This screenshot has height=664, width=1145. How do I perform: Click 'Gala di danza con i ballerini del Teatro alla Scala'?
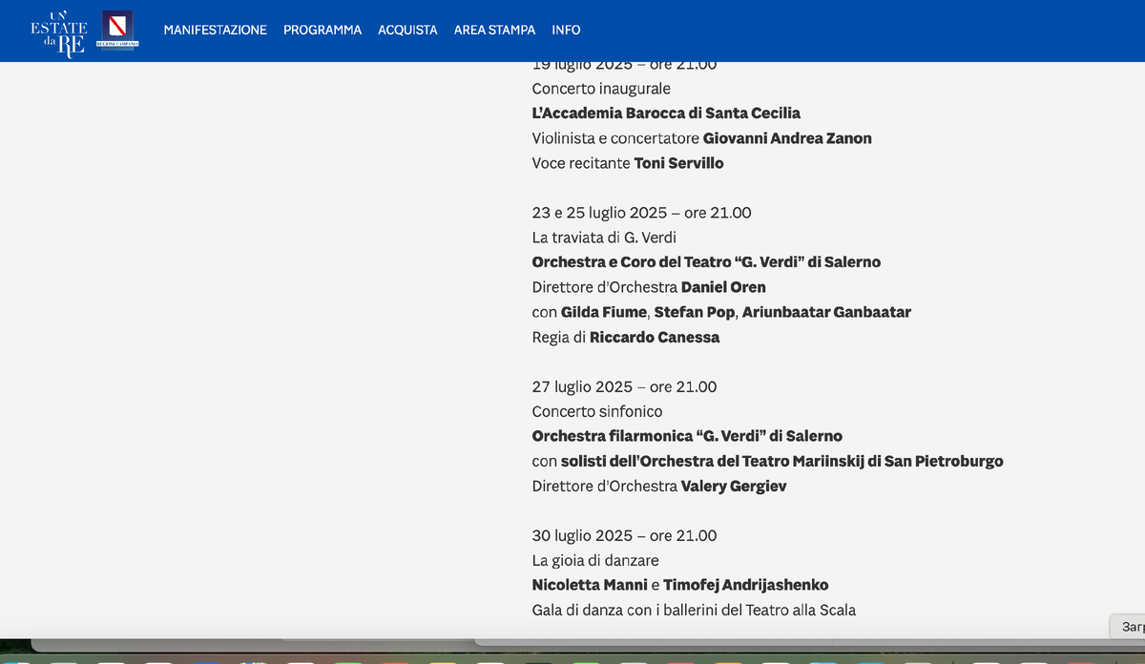pos(694,610)
